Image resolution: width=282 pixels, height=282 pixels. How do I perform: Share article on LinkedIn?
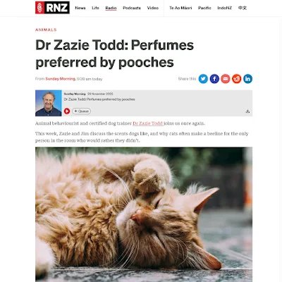(x=247, y=79)
